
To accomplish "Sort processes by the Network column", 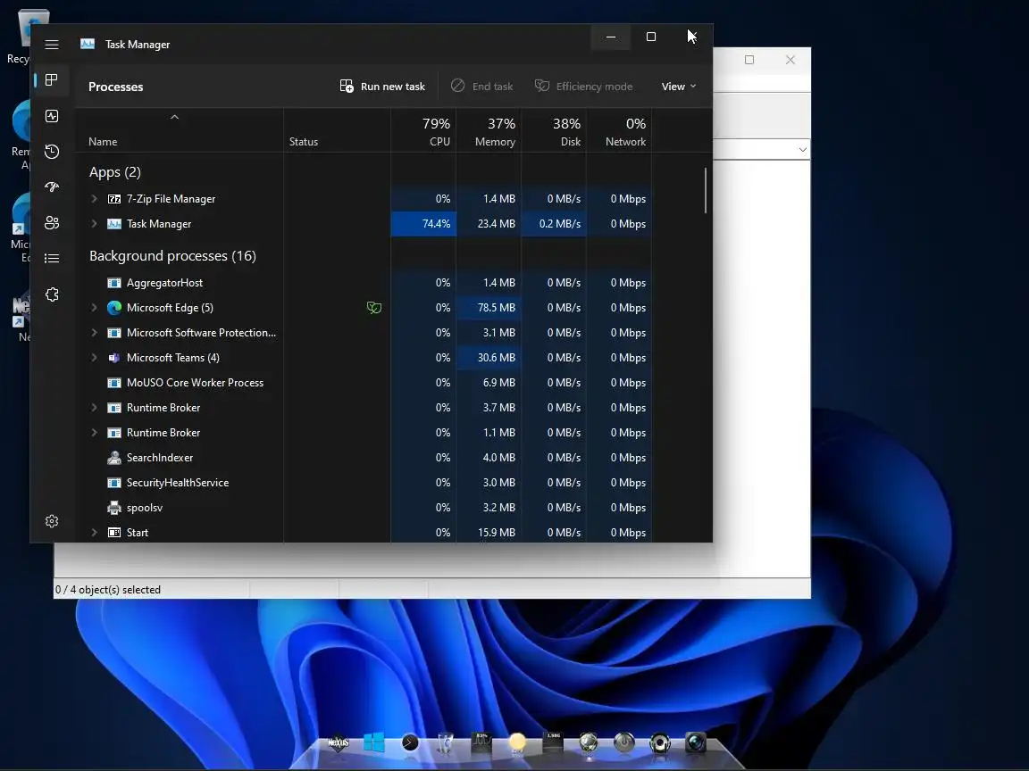I will [x=619, y=132].
